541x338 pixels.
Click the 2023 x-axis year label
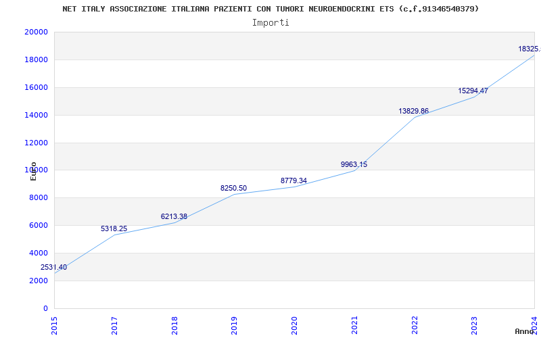point(475,325)
